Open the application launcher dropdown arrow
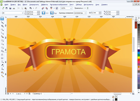This screenshot has width=140, height=101. [x=54, y=8]
